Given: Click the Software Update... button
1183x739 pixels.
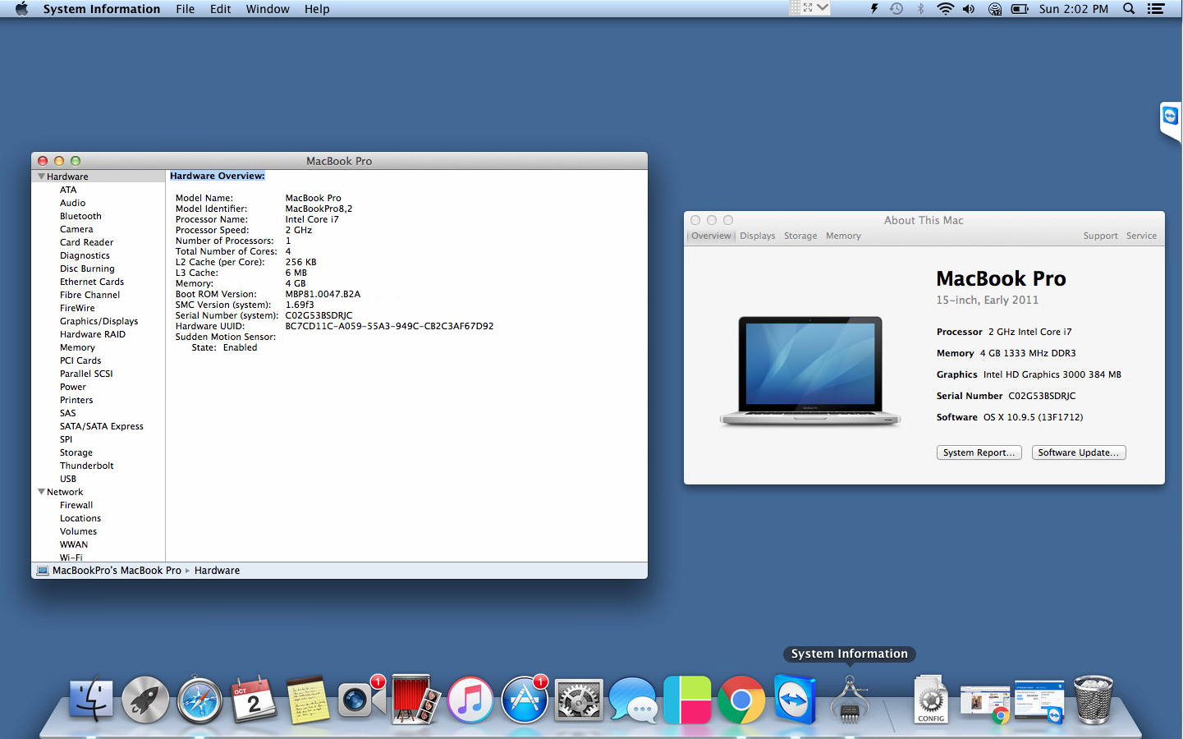Looking at the screenshot, I should coord(1079,452).
